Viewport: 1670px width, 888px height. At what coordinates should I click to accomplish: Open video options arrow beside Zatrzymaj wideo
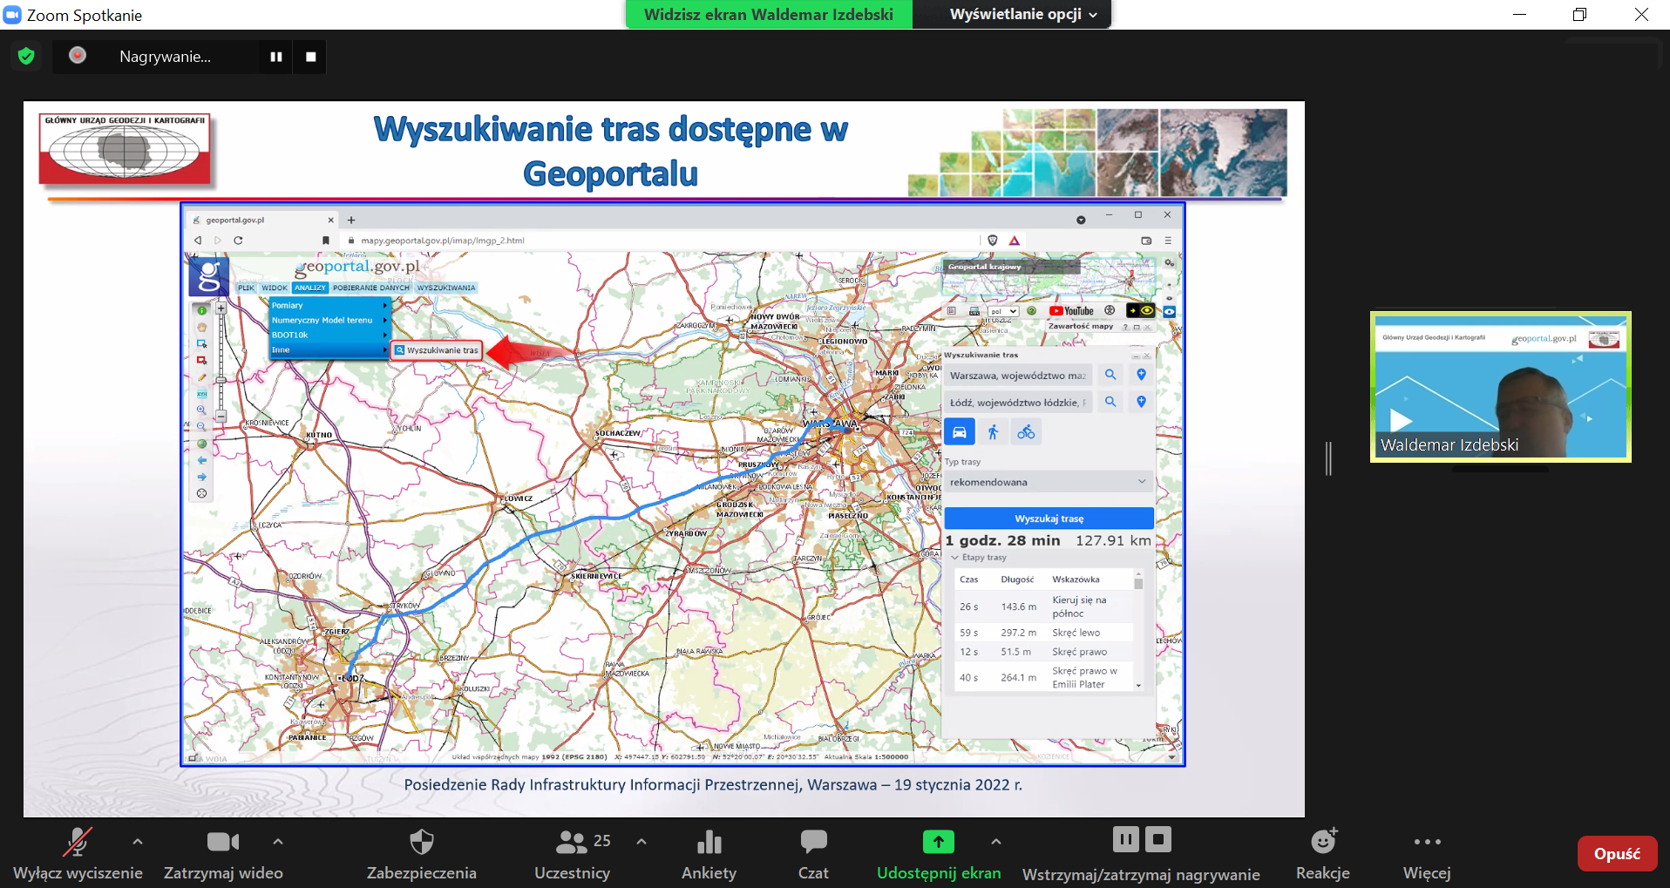278,842
